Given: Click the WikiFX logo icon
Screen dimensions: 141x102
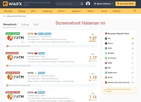Looking at the screenshot, I should coord(5,4).
